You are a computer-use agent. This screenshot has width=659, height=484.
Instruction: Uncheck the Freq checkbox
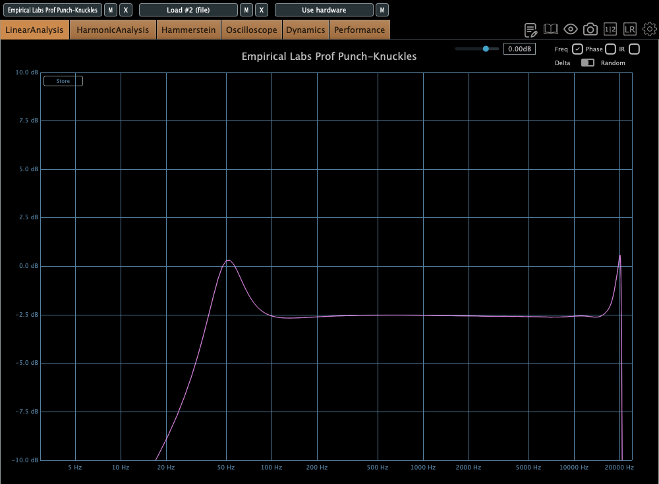(577, 49)
